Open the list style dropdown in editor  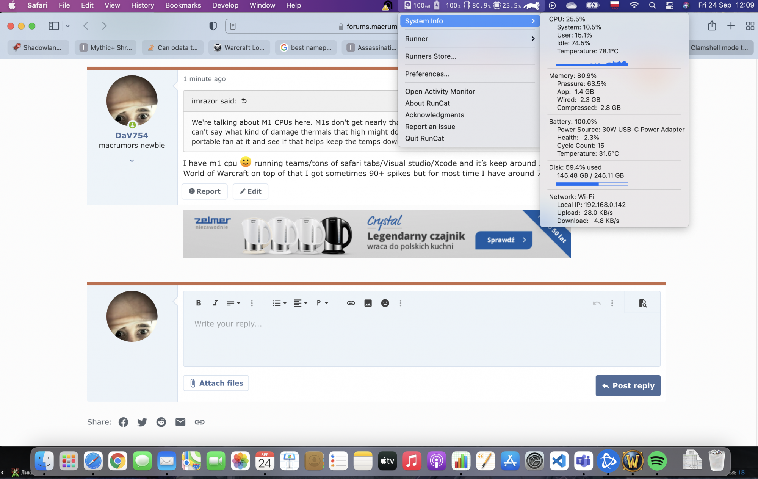(x=280, y=303)
